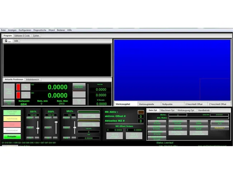Open the Wizard menu

pyautogui.click(x=52, y=30)
